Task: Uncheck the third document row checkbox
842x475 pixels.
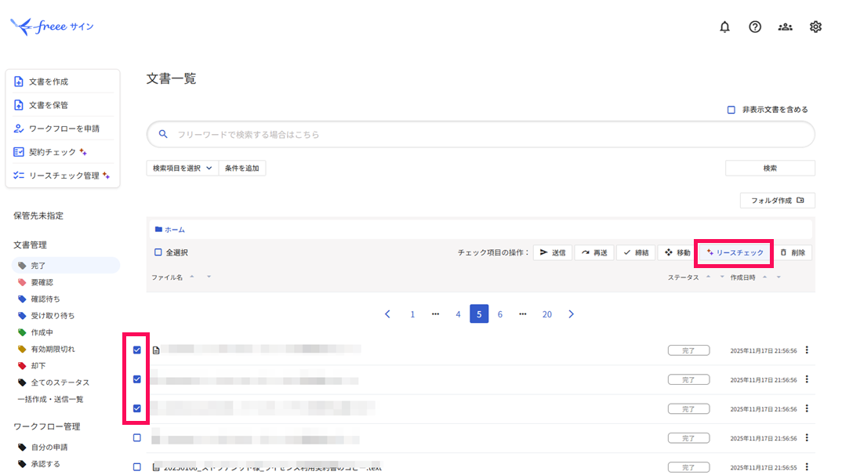Action: click(x=137, y=408)
